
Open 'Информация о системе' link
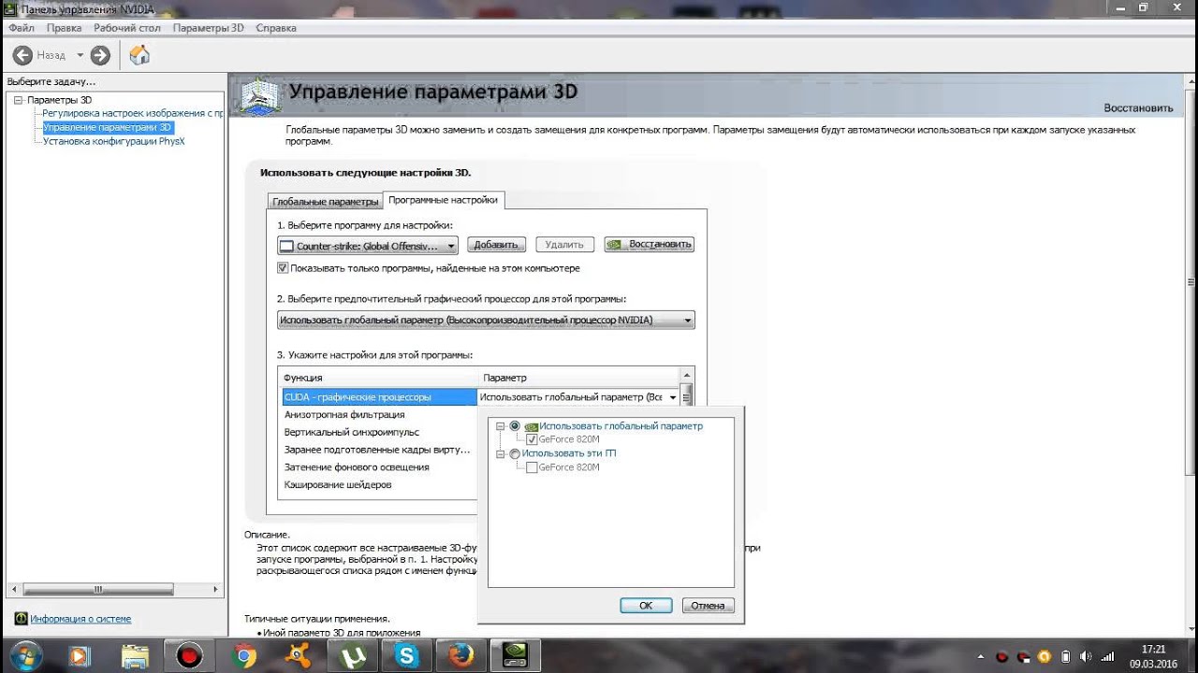(80, 619)
